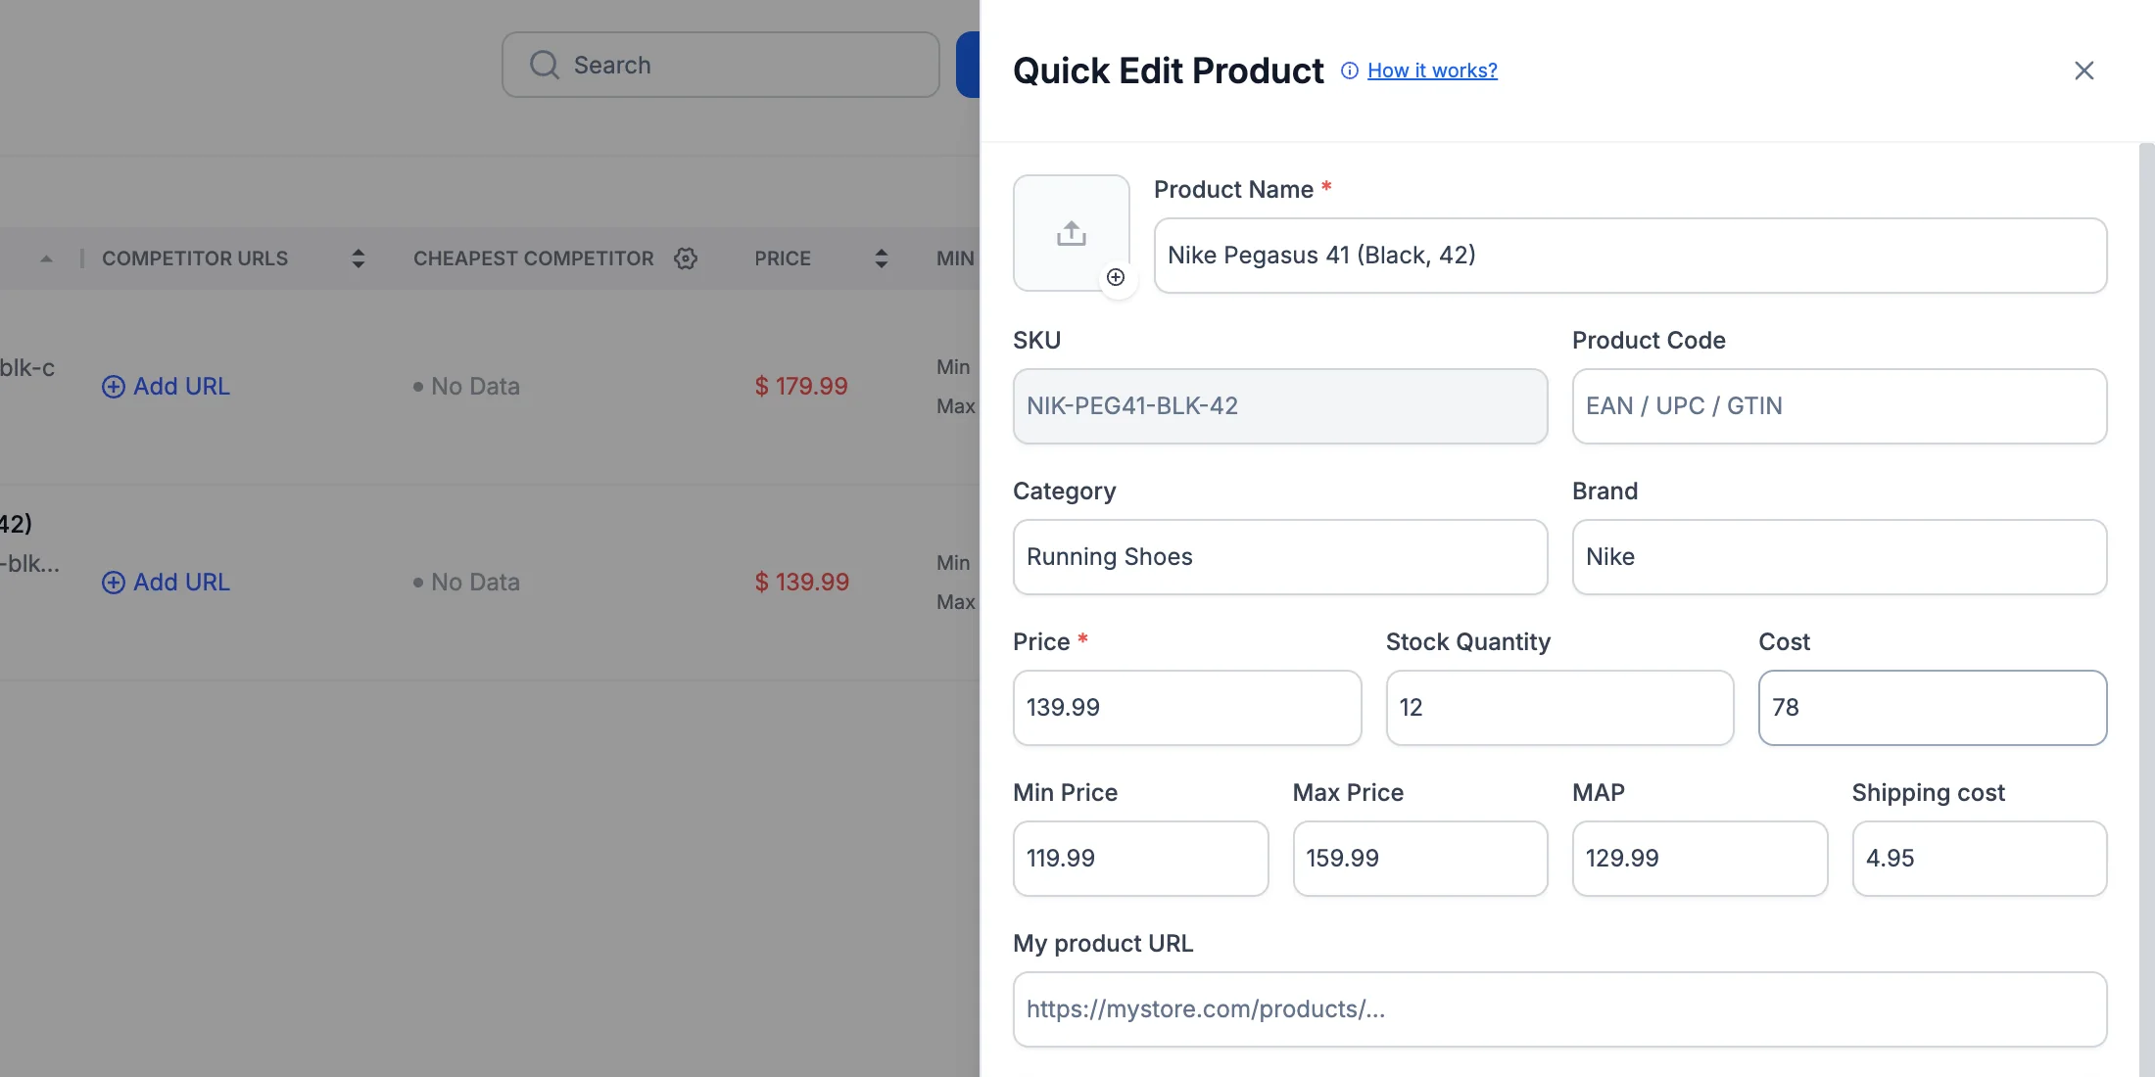Click Add URL in the $139.99 row

166,583
